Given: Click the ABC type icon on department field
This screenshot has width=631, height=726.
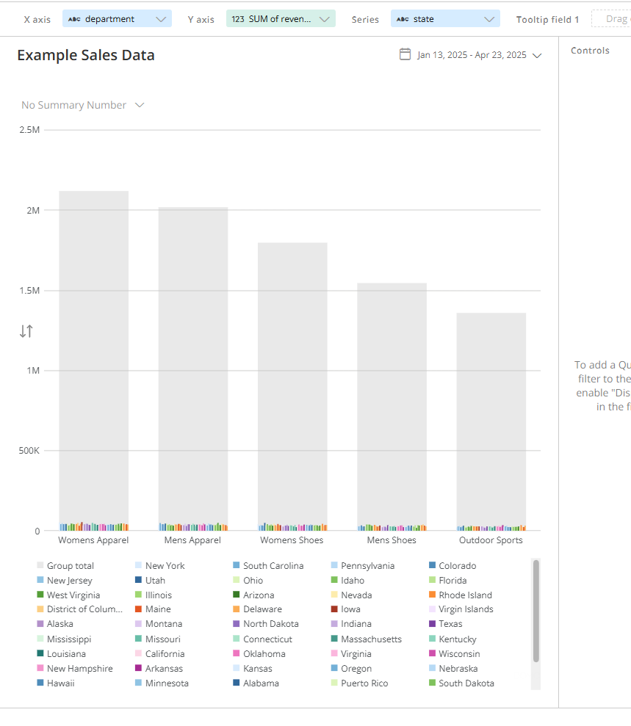Looking at the screenshot, I should [x=74, y=19].
